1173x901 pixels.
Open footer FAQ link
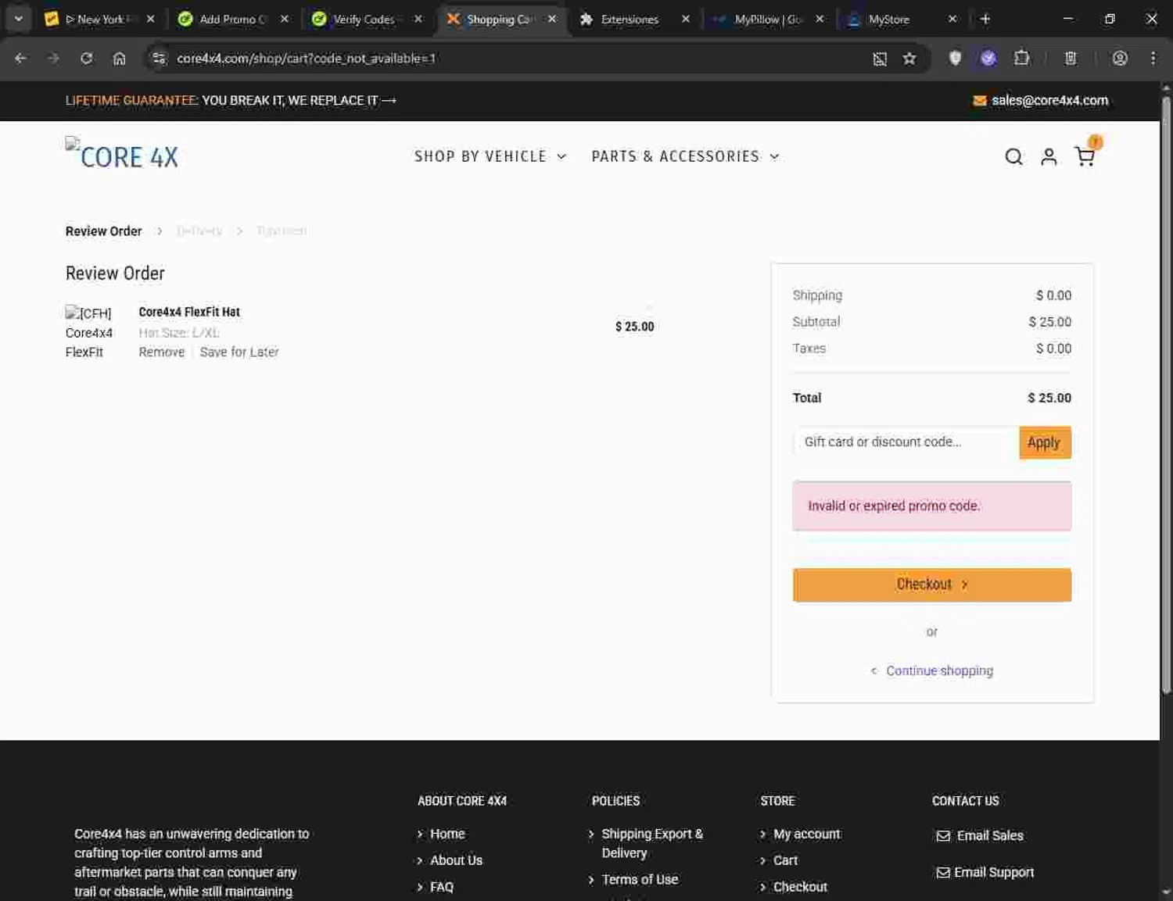coord(441,886)
